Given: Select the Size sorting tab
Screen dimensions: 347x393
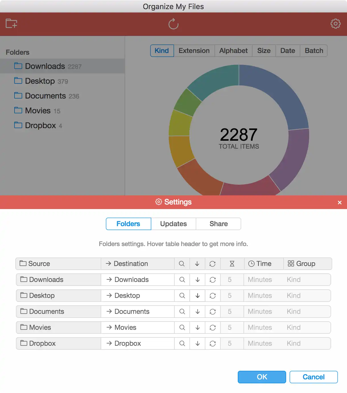Looking at the screenshot, I should [264, 51].
